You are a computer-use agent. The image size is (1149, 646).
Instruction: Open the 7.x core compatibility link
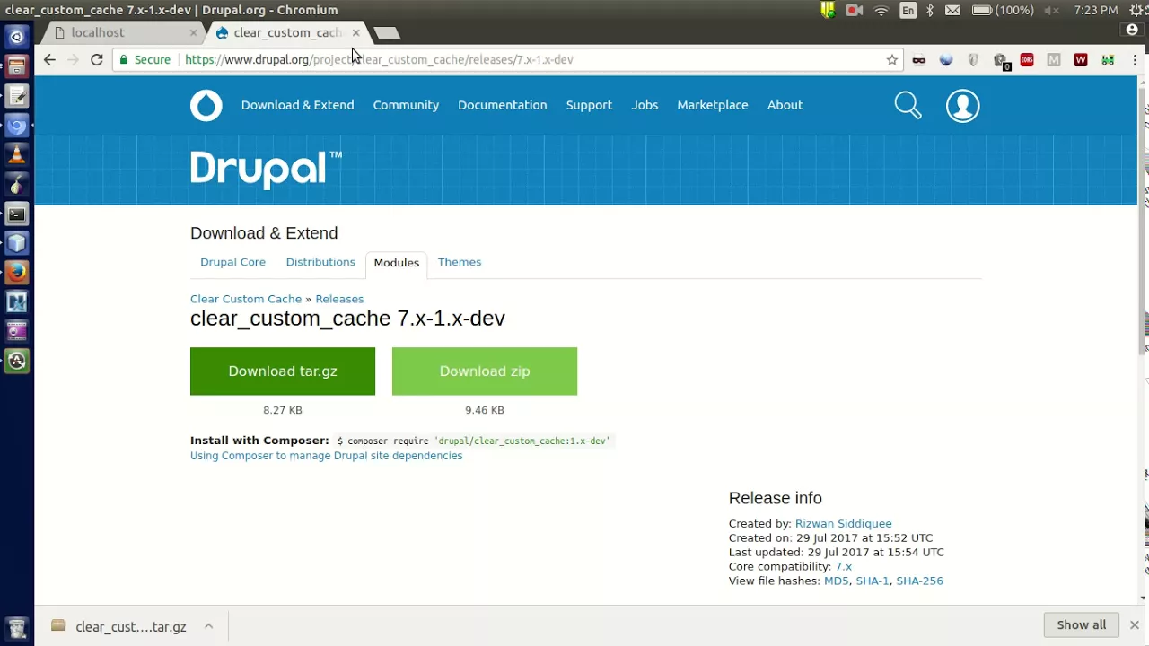843,567
